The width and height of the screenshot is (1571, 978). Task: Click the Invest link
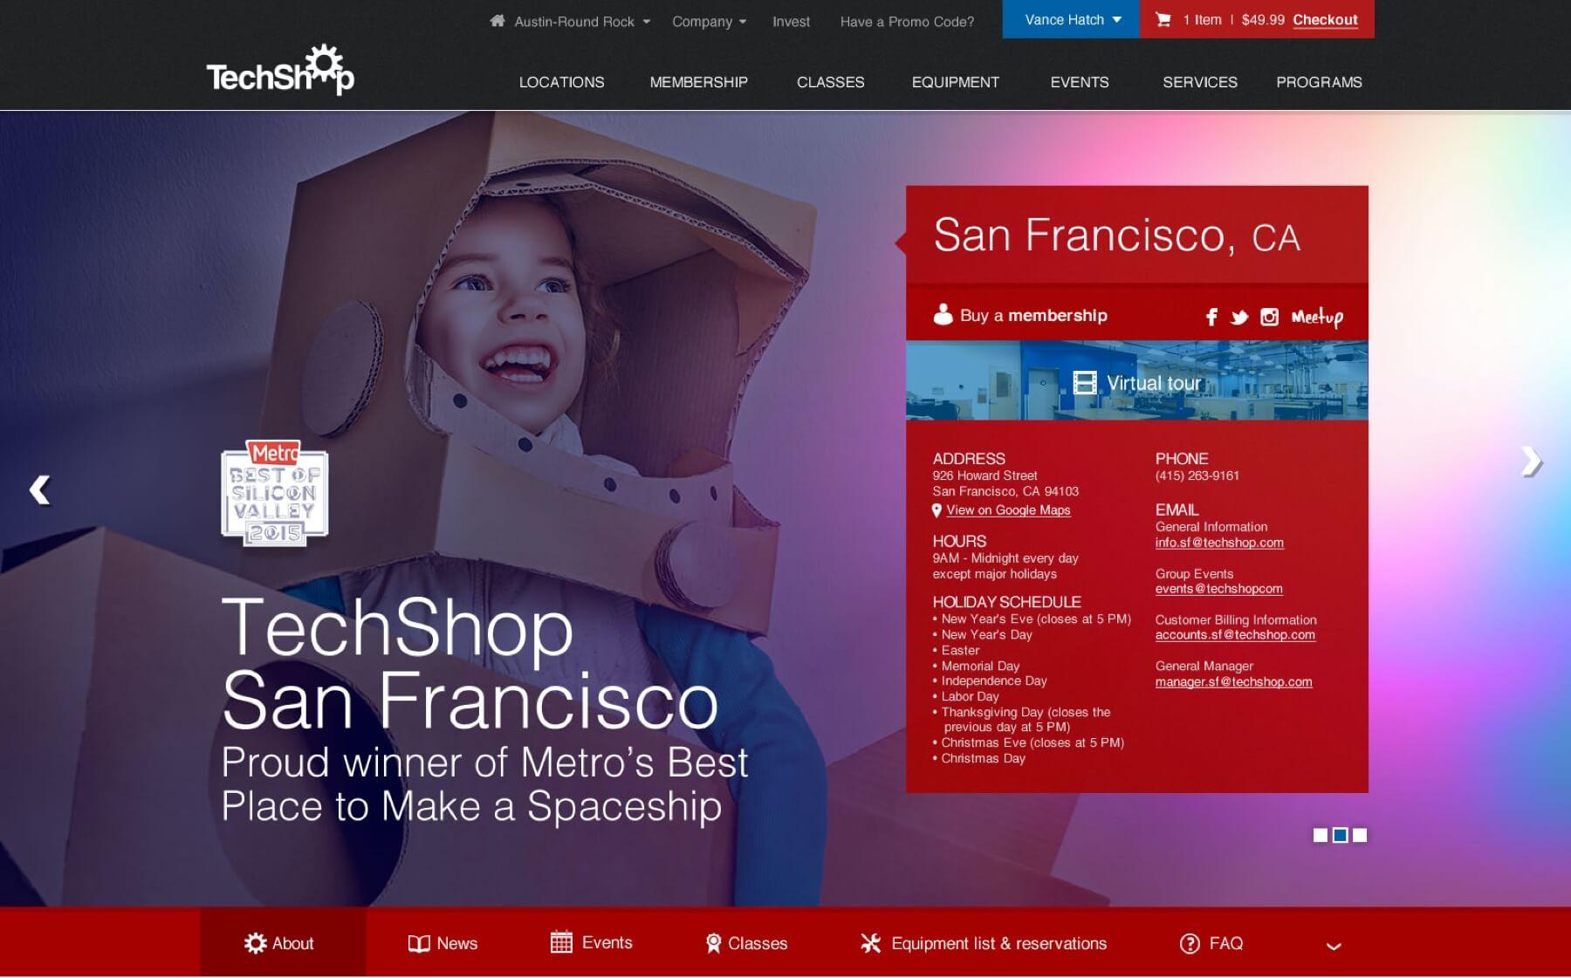click(791, 22)
